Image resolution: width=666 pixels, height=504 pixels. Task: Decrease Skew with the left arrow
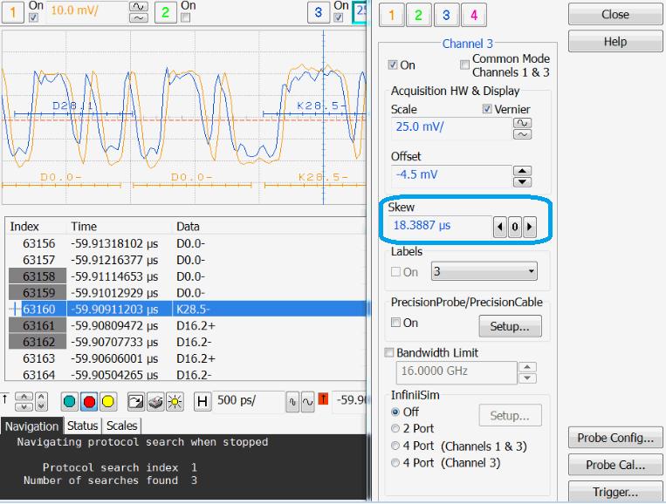[x=500, y=227]
